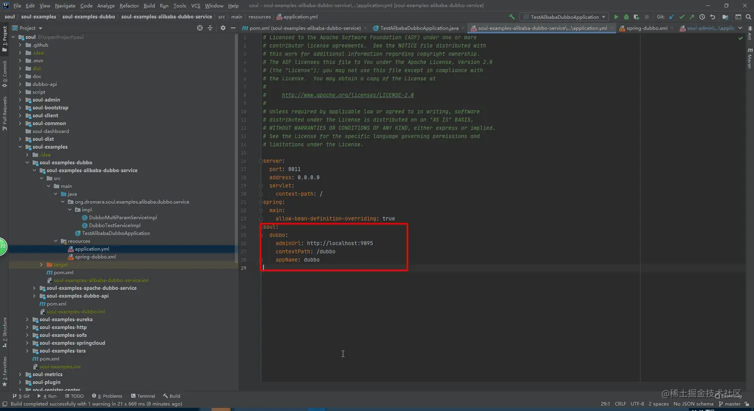Expand the target folder
This screenshot has width=754, height=411.
[41, 265]
